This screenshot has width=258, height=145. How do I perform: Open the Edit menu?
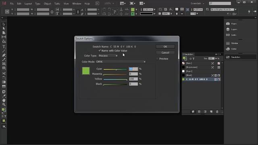(x=19, y=4)
